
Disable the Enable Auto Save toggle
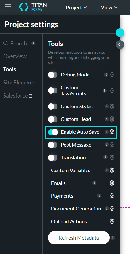(53, 132)
